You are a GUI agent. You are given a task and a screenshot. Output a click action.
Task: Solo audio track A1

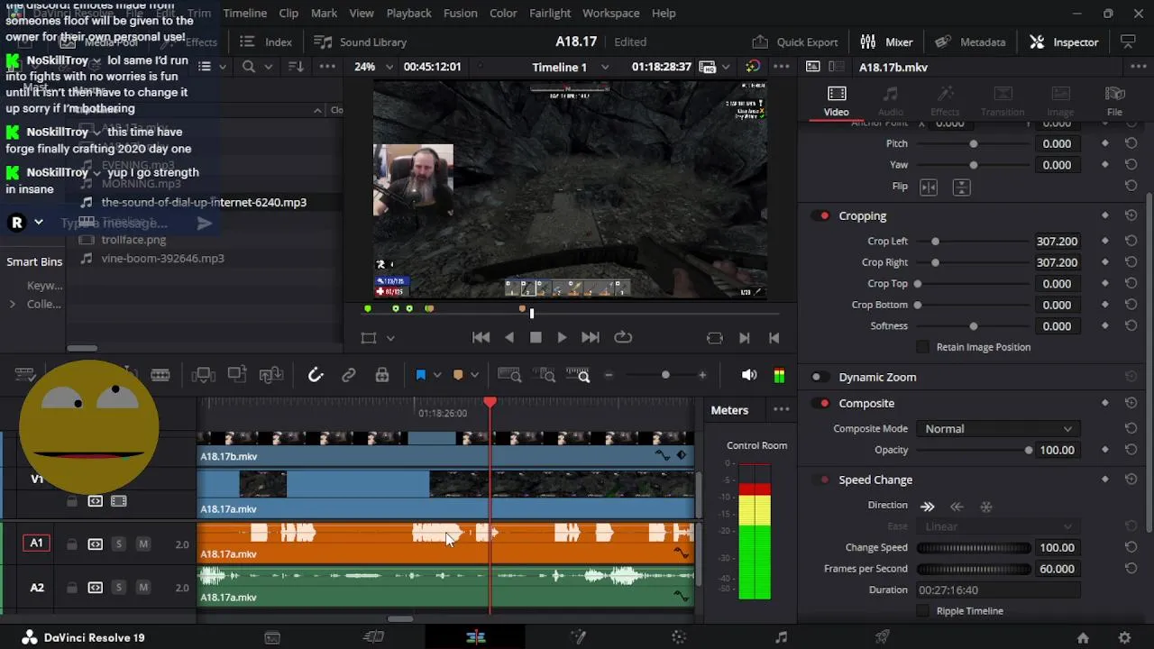coord(118,544)
